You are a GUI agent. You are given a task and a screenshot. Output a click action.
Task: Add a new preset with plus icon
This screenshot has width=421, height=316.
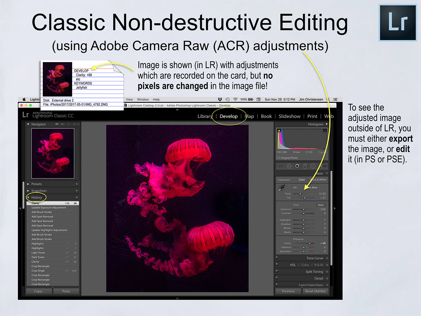click(x=76, y=184)
